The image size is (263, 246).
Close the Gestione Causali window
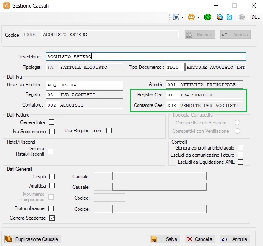point(254,5)
